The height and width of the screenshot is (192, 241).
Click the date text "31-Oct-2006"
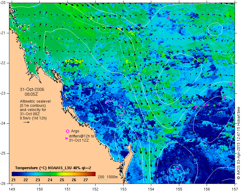click(32, 89)
